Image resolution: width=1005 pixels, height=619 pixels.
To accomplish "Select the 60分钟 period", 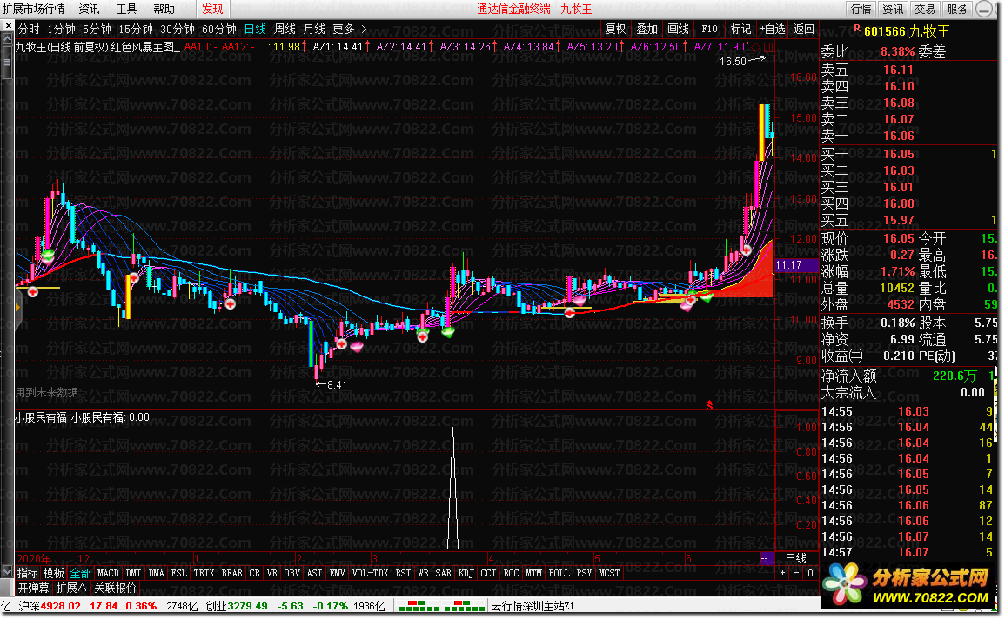I will pyautogui.click(x=219, y=29).
